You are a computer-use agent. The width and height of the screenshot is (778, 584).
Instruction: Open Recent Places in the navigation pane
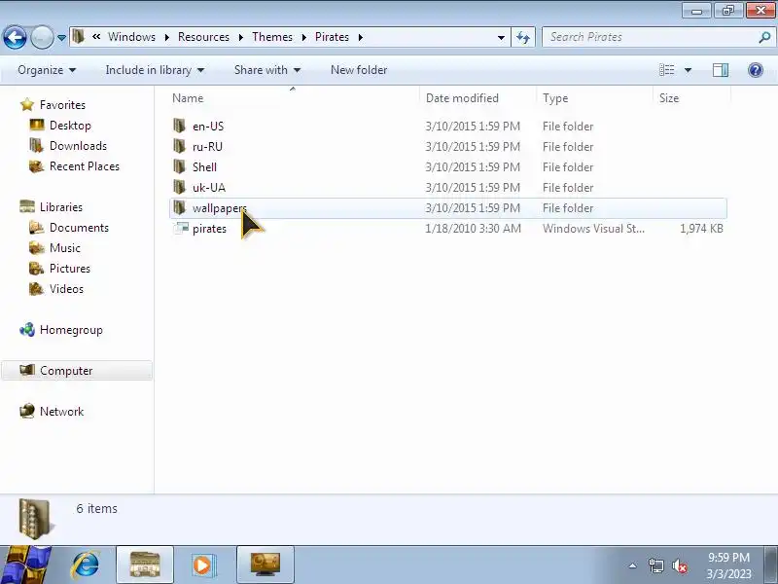point(85,165)
